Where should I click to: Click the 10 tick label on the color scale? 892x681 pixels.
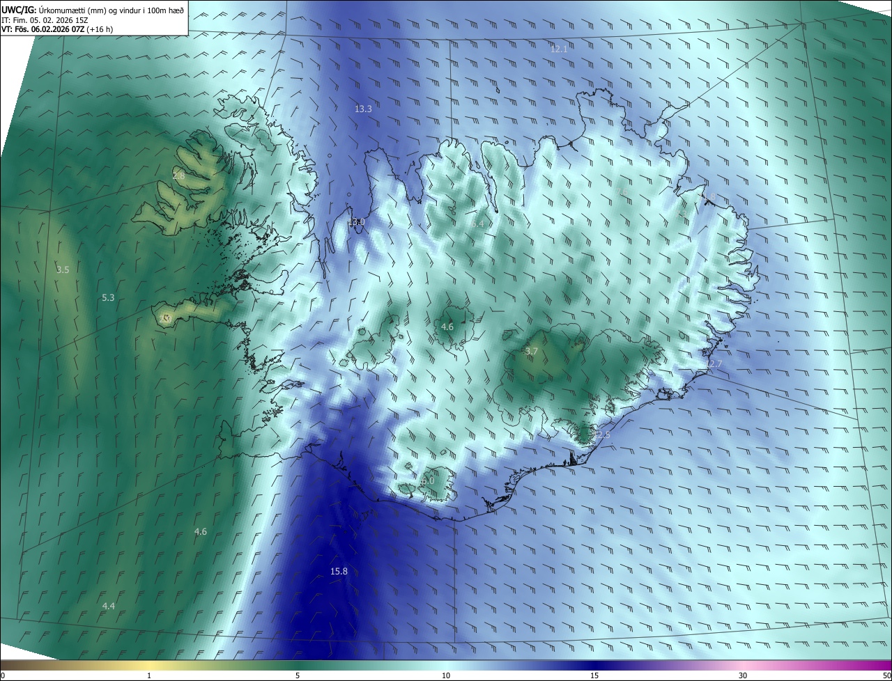click(446, 676)
